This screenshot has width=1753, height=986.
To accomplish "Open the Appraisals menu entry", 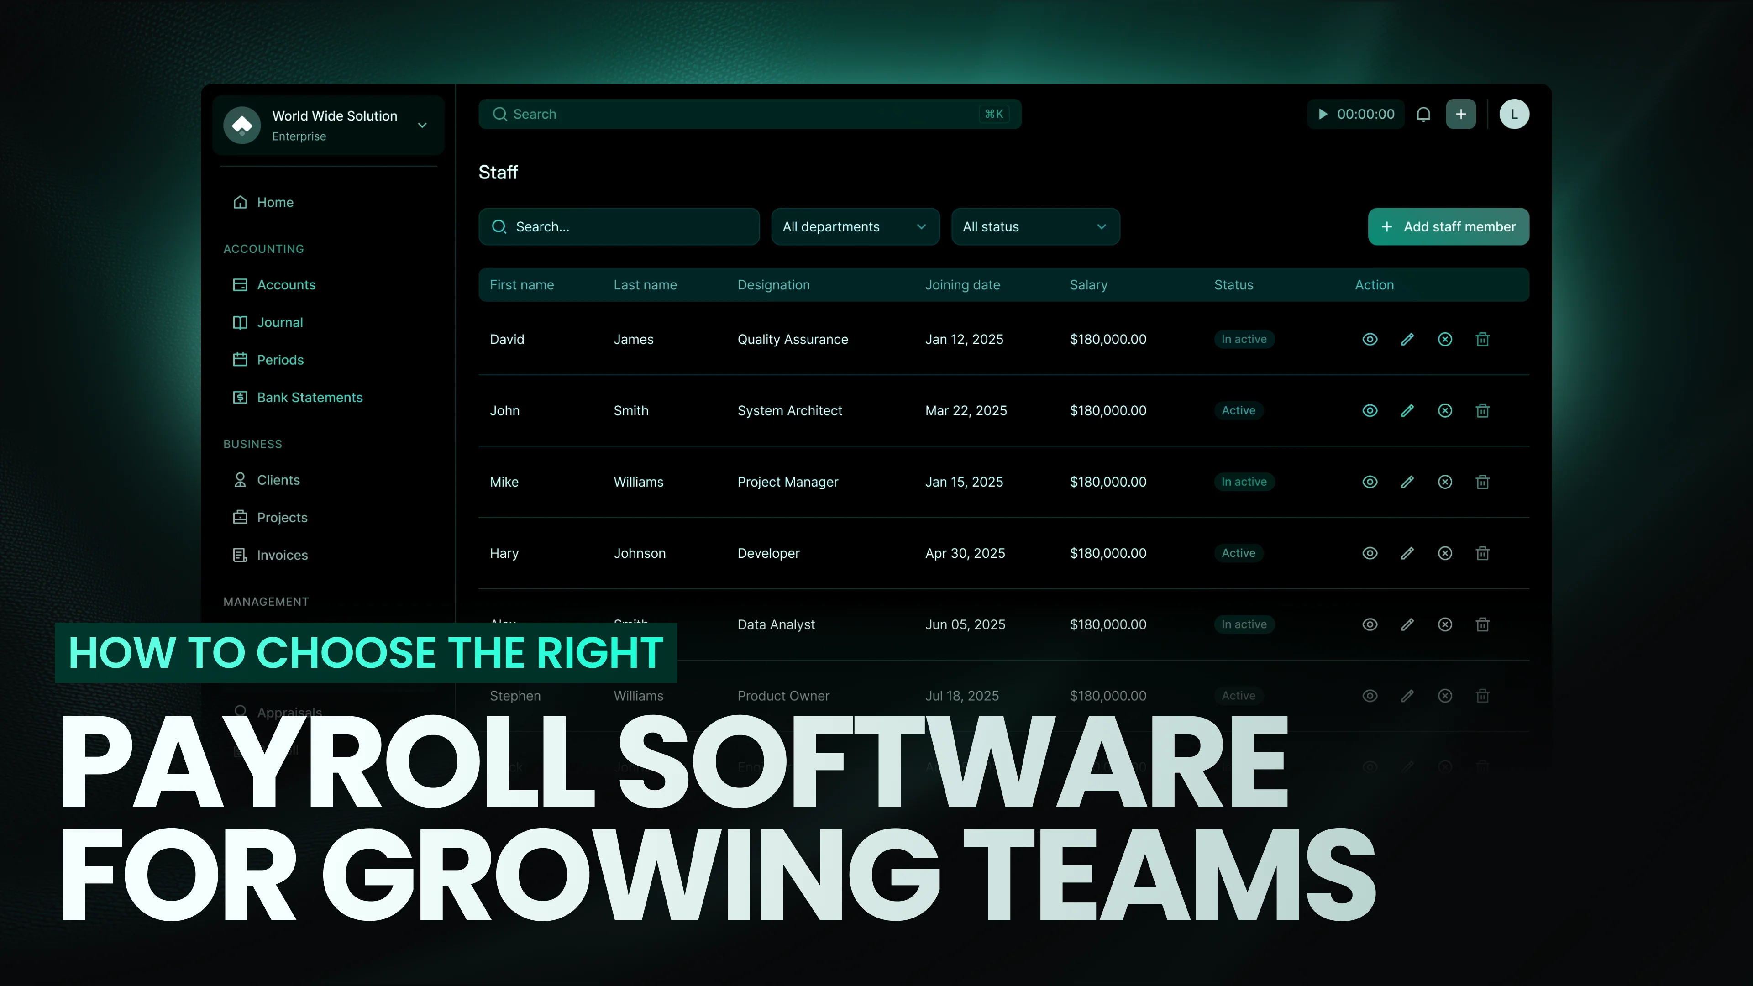I will click(289, 712).
